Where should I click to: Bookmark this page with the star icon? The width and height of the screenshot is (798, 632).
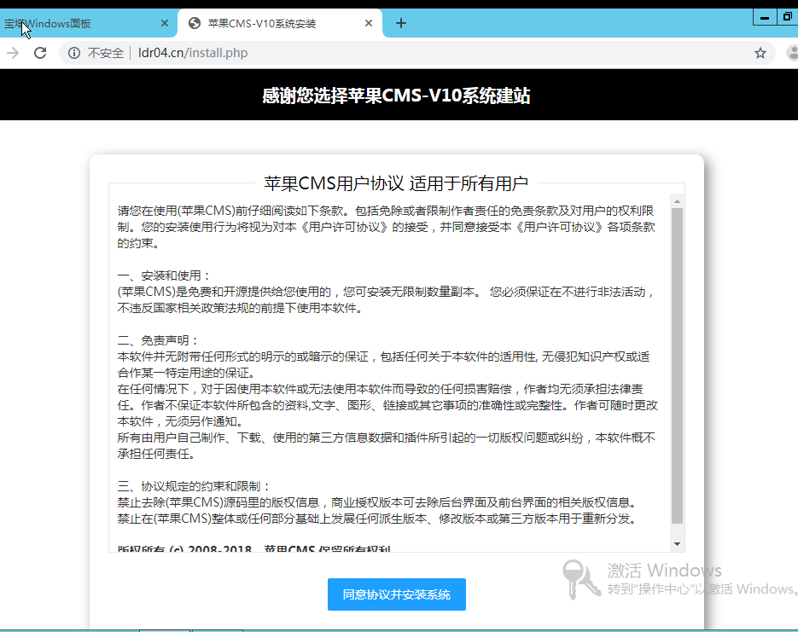[x=760, y=53]
